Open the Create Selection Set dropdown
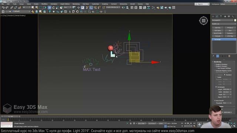Image resolution: width=237 pixels, height=133 pixels. [x=113, y=7]
